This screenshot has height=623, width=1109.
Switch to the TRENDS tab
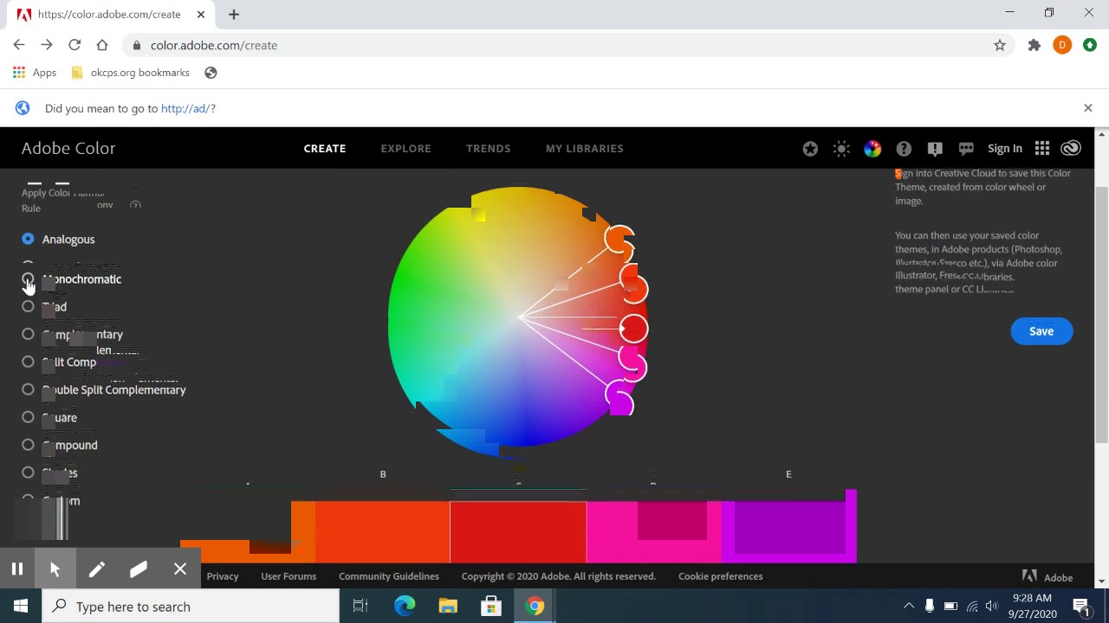pyautogui.click(x=488, y=149)
